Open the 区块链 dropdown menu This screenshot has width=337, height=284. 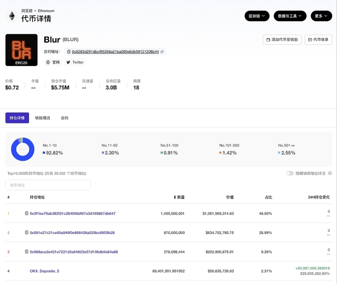coord(257,16)
